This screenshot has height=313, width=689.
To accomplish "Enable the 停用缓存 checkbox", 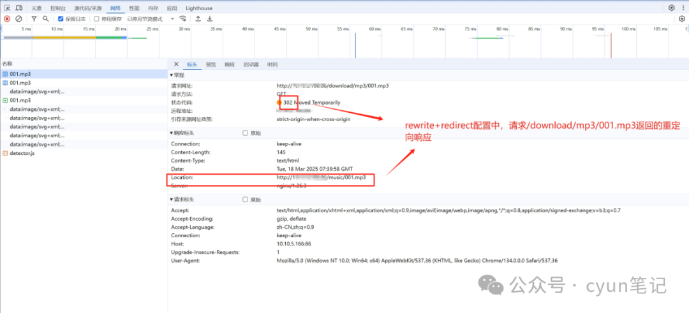I will (97, 19).
